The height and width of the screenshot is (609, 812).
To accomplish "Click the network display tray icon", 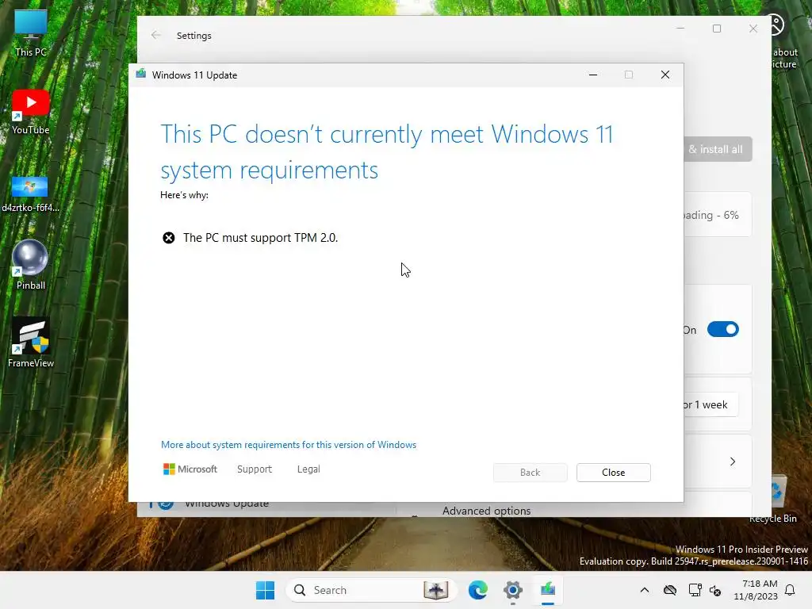I will [695, 590].
